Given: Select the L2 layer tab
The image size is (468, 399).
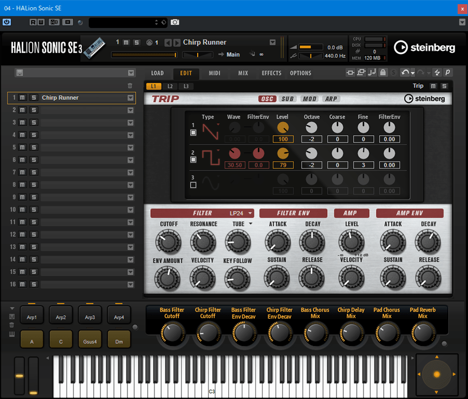Looking at the screenshot, I should click(170, 86).
